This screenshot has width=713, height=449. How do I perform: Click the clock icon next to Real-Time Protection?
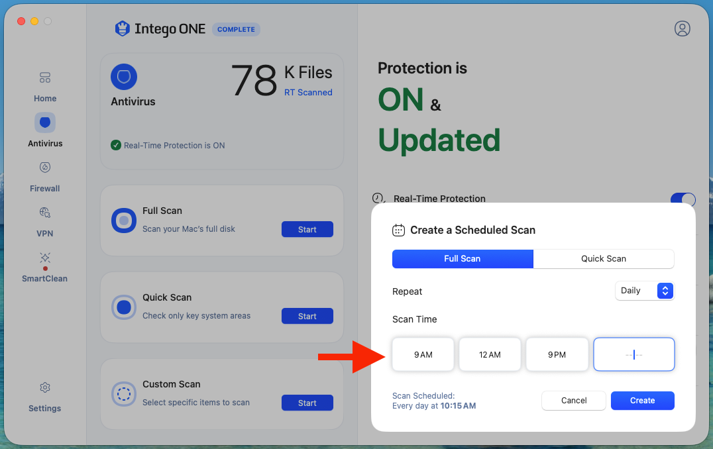(378, 198)
